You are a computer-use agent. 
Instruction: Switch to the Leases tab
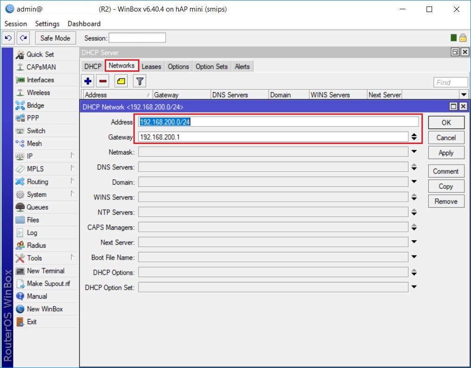point(151,66)
